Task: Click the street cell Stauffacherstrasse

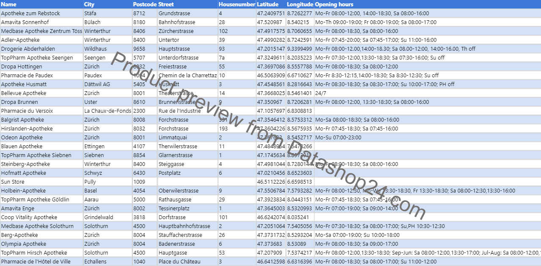Action: tap(188, 235)
